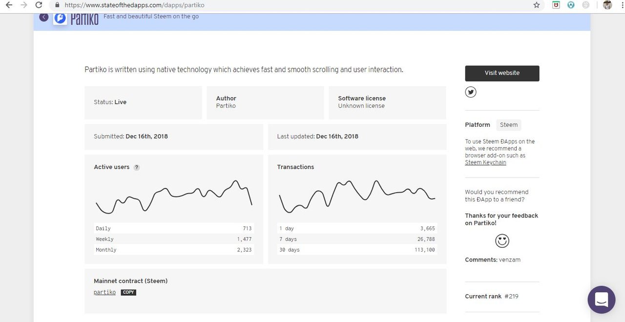Click the secure padlock icon in address bar
The image size is (625, 322).
pyautogui.click(x=58, y=5)
